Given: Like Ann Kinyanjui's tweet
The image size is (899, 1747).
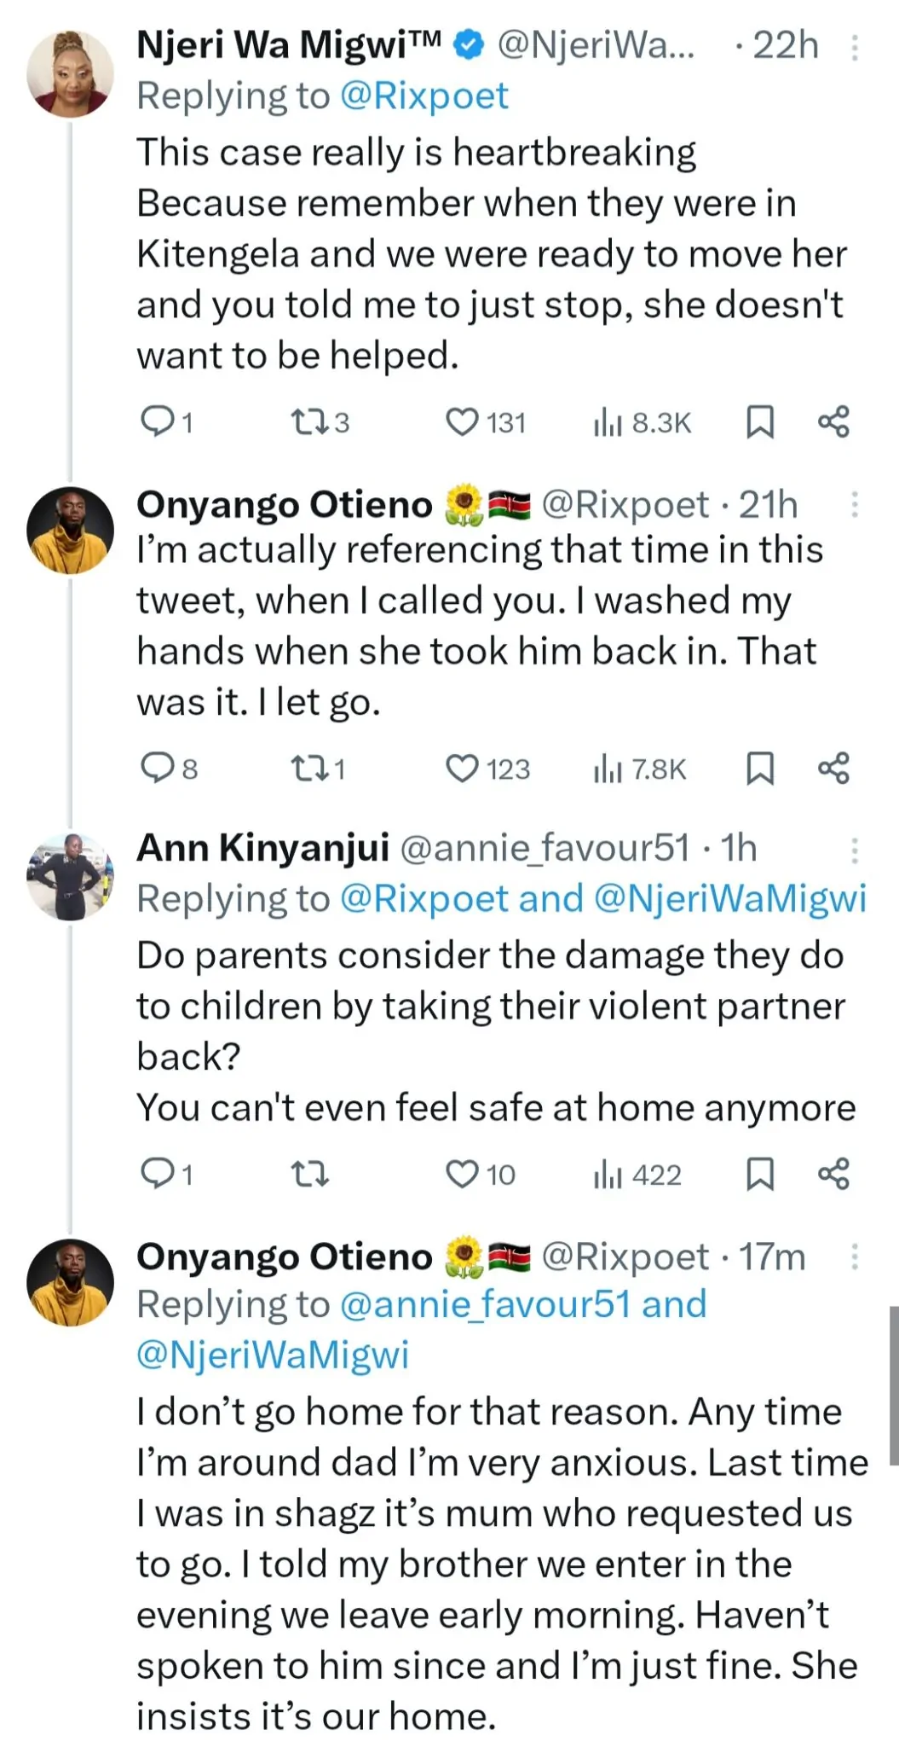Looking at the screenshot, I should (x=463, y=1175).
